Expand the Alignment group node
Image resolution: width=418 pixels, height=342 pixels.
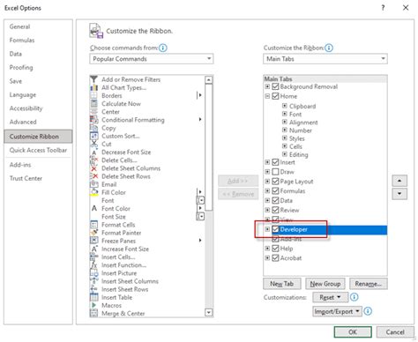[285, 122]
